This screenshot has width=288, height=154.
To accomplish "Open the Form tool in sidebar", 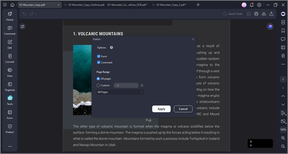I will (x=10, y=115).
